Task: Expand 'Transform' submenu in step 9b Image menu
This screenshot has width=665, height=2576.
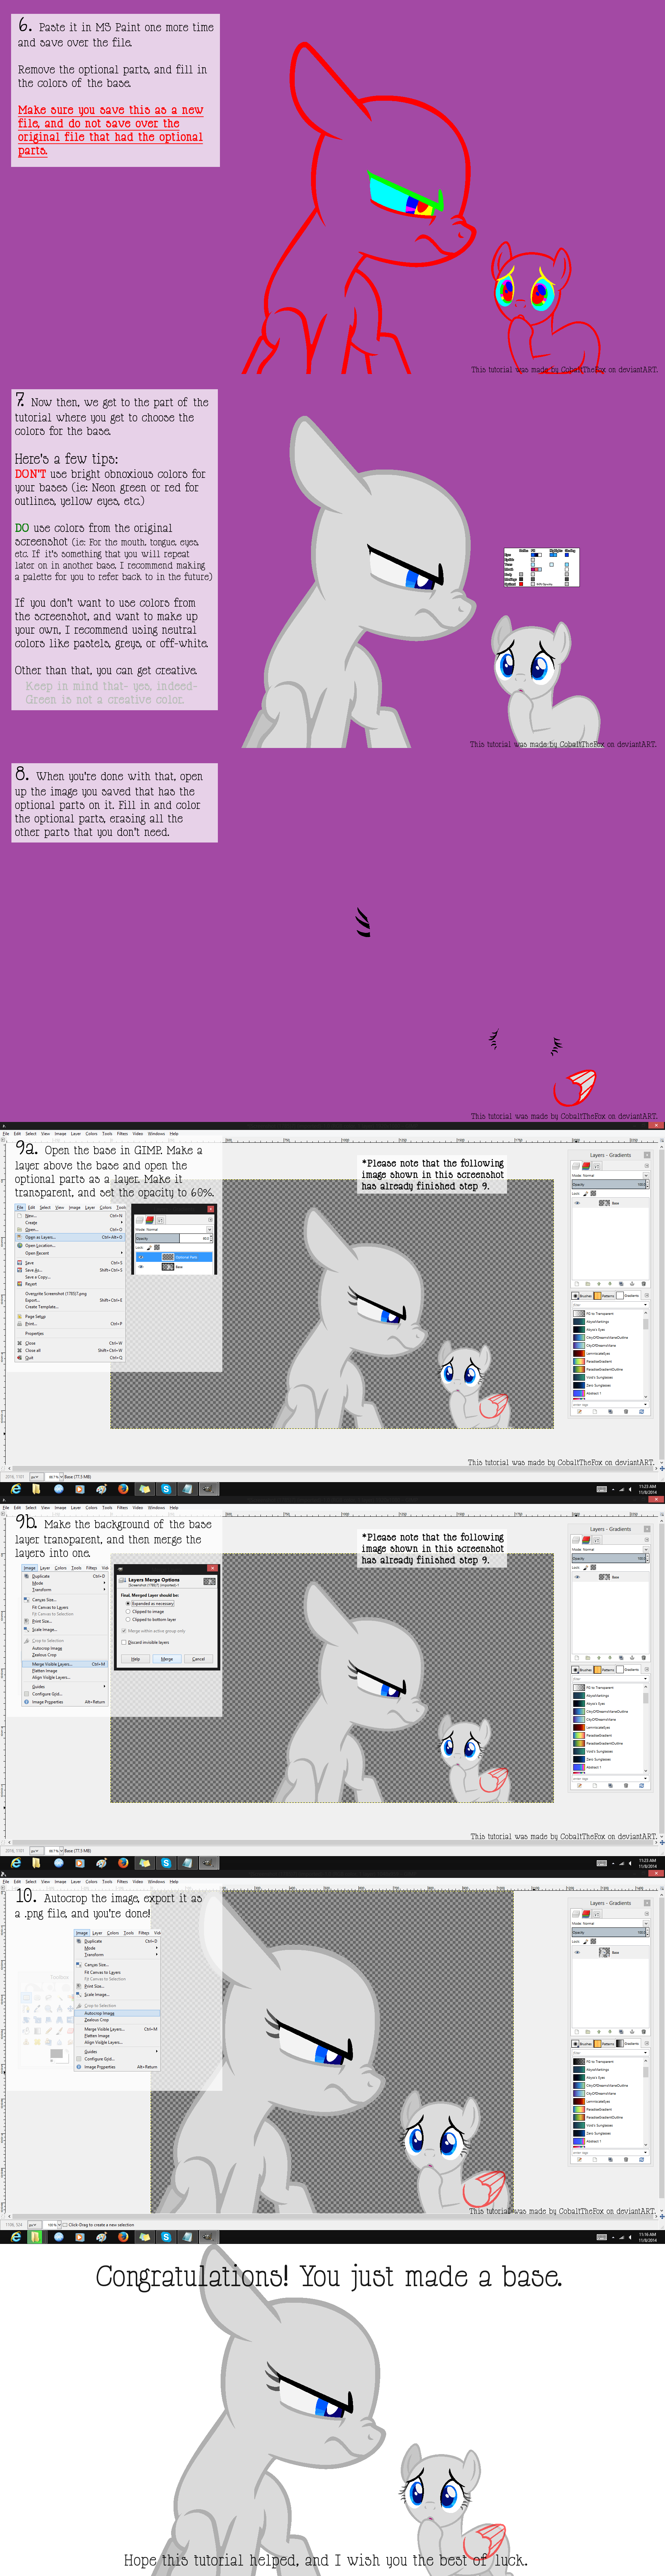Action: pos(65,1590)
